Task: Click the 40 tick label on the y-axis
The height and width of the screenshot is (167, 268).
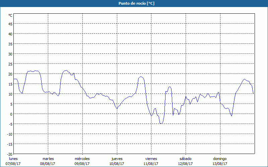Action: coord(10,34)
